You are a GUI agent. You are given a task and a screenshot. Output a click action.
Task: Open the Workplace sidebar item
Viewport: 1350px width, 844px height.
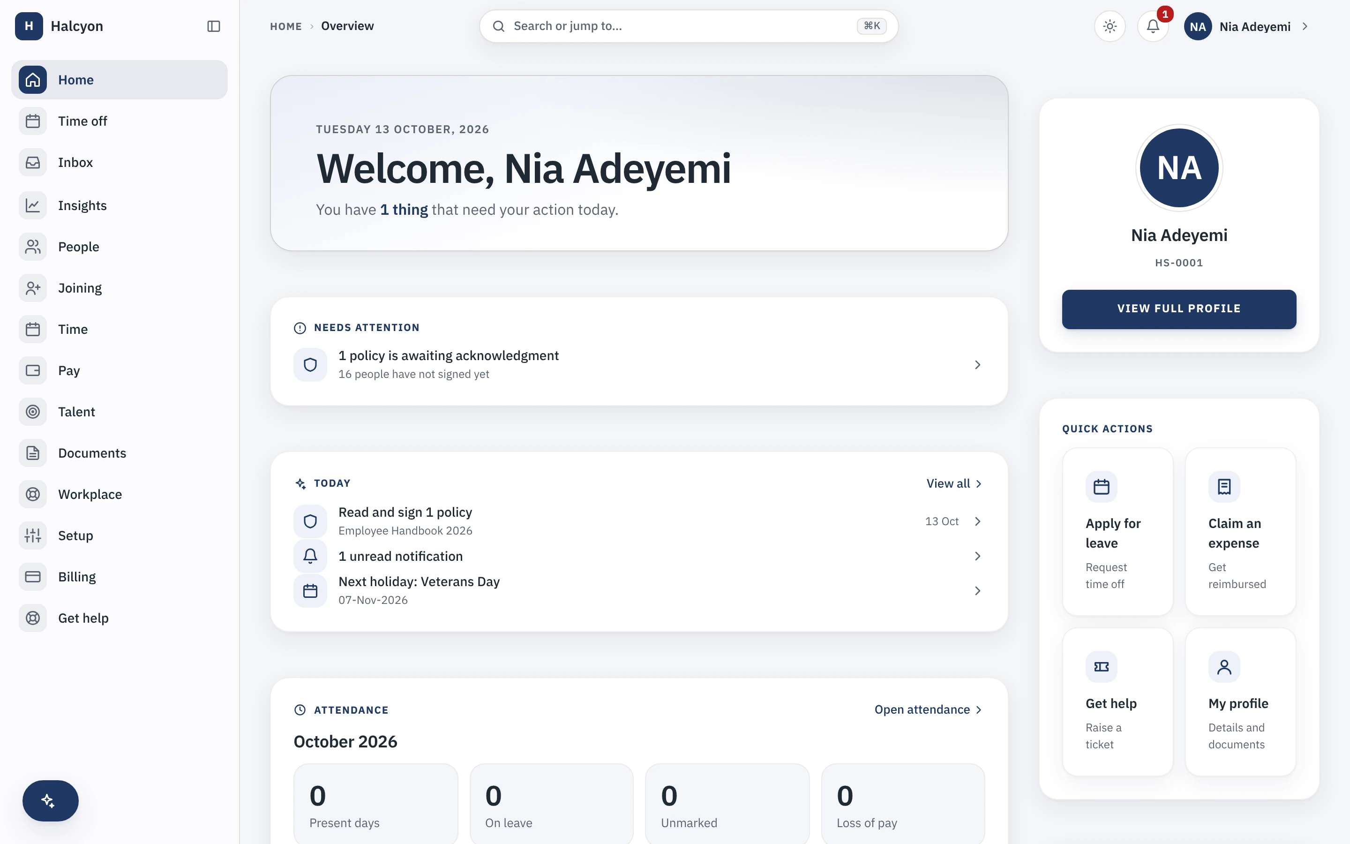point(119,495)
